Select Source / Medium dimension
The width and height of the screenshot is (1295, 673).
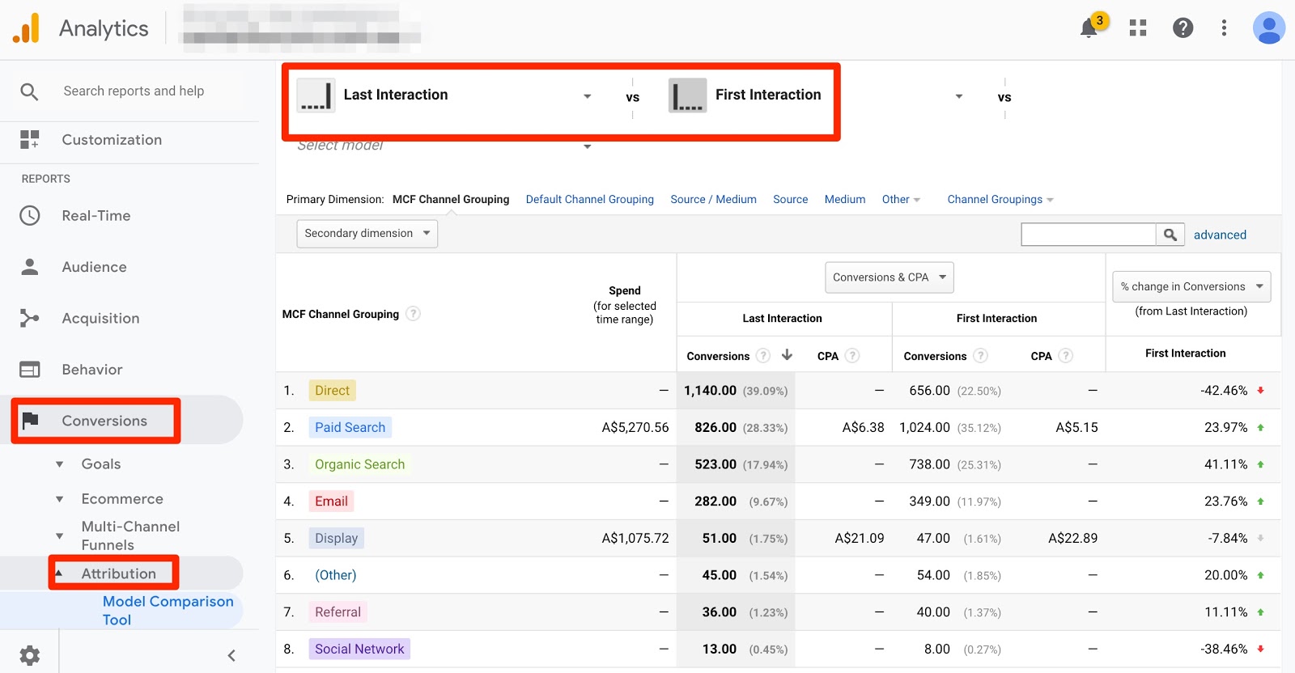tap(713, 200)
